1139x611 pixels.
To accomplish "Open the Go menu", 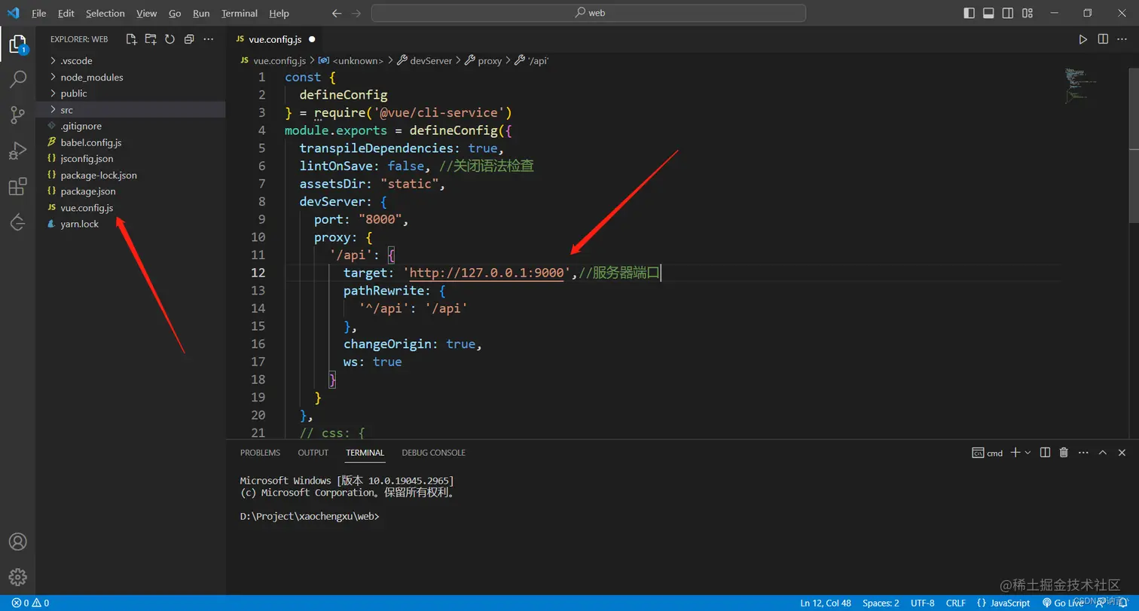I will click(175, 14).
